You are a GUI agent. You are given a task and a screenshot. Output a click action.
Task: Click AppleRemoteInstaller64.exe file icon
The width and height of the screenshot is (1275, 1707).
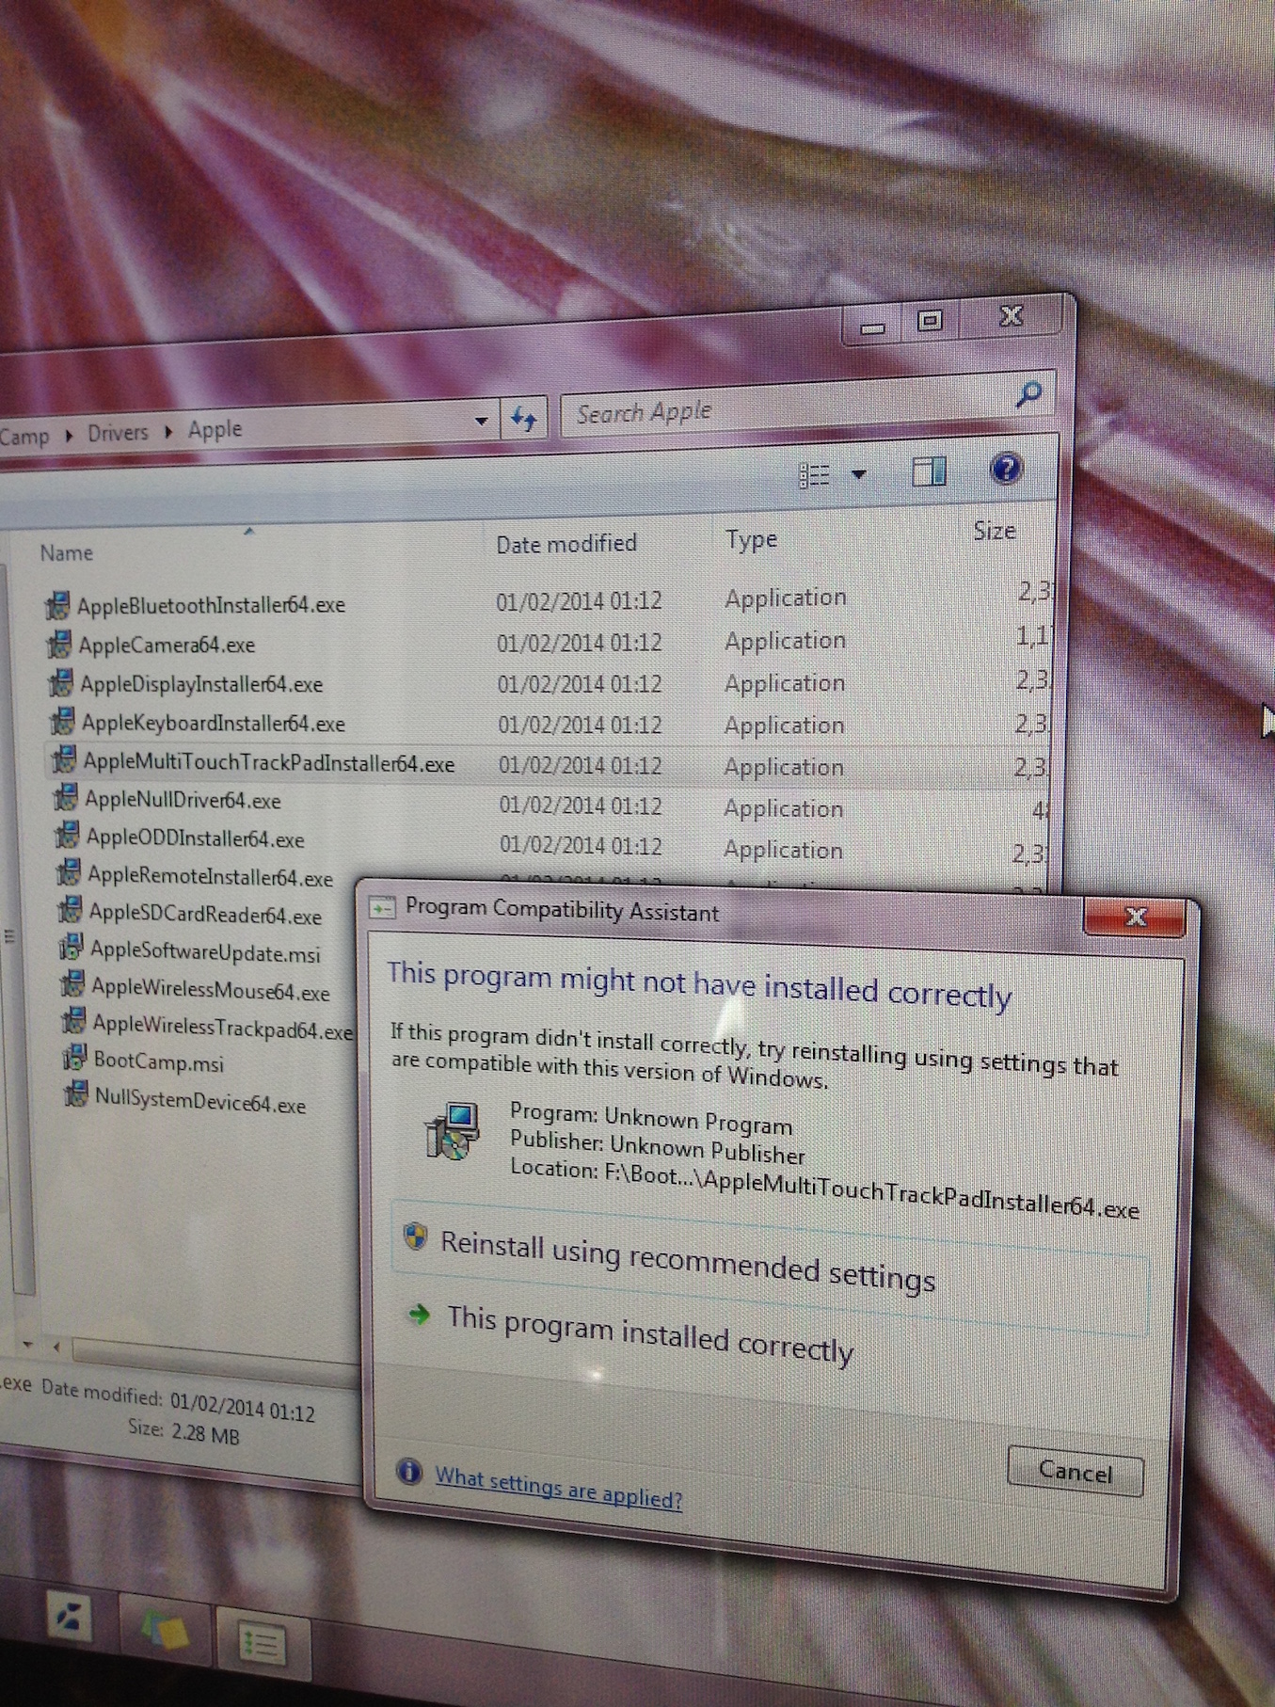pos(68,873)
